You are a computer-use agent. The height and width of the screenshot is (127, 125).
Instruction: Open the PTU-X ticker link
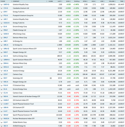[6, 15]
